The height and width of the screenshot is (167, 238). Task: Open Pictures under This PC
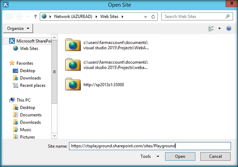point(27,137)
